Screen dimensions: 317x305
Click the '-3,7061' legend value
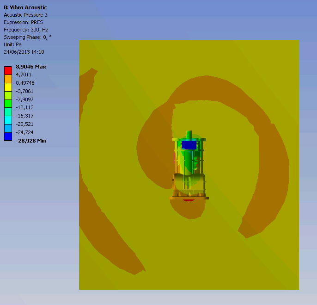click(24, 91)
